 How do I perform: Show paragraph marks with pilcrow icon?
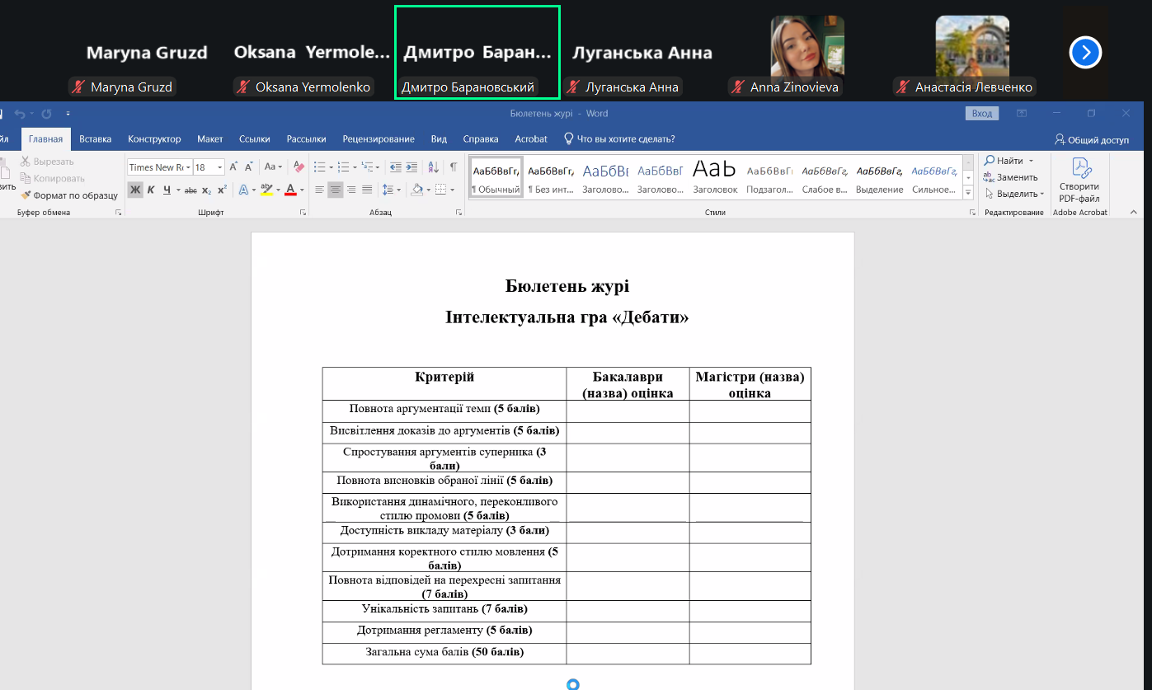point(453,167)
